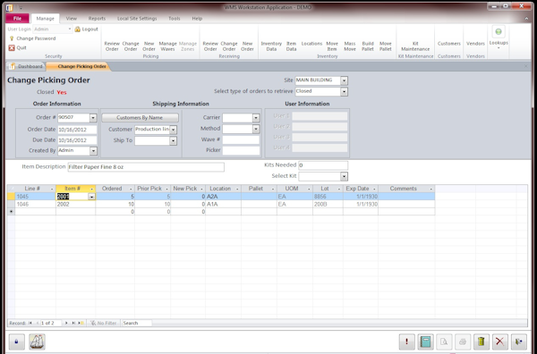The width and height of the screenshot is (537, 354).
Task: Click the Location column header
Action: tap(223, 189)
